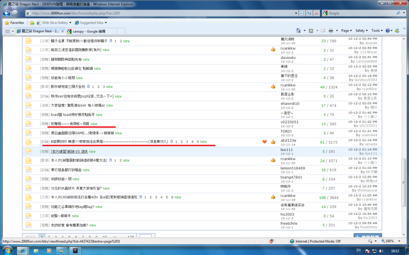Click the Windows Start orb
This screenshot has width=409, height=255.
point(8,250)
